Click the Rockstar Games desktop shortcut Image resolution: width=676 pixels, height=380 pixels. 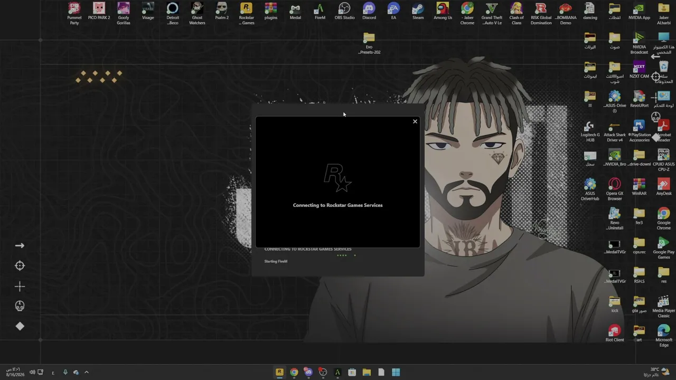tap(246, 13)
